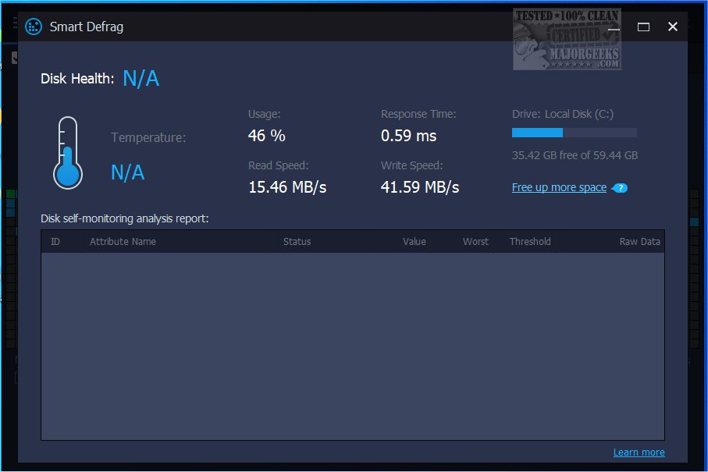Click the '0.59 ms' response time value
708x472 pixels.
coord(408,136)
